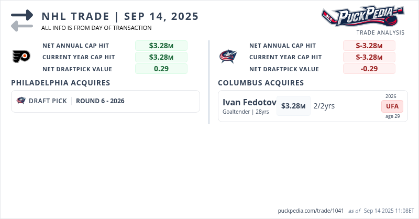Select the Round 6 - 2026 draft pick

pyautogui.click(x=100, y=101)
